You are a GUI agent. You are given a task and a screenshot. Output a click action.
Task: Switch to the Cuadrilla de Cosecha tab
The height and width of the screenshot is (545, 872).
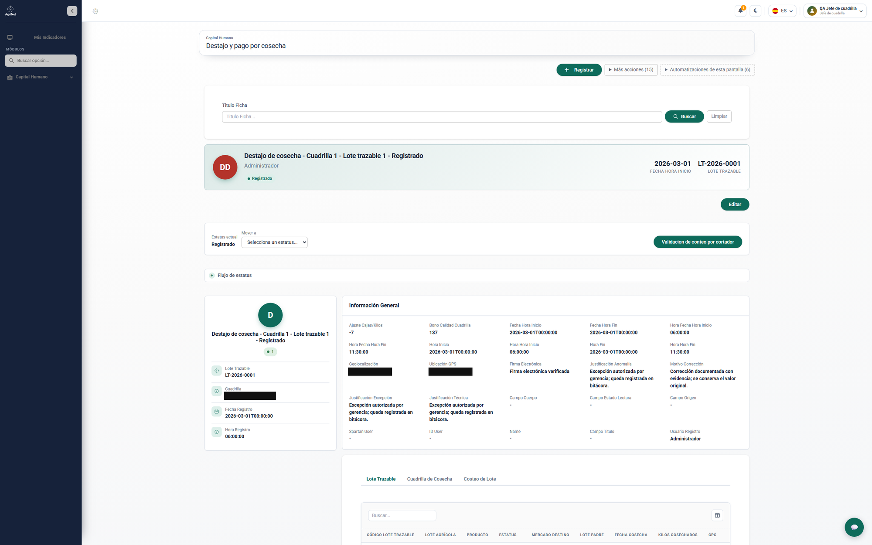coord(429,479)
